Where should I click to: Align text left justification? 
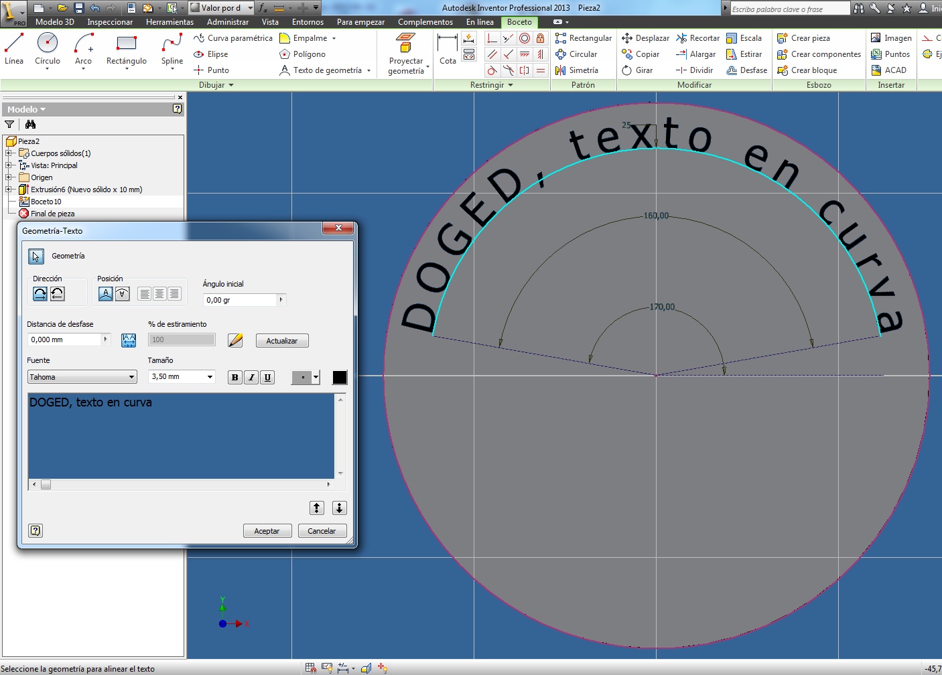tap(145, 293)
